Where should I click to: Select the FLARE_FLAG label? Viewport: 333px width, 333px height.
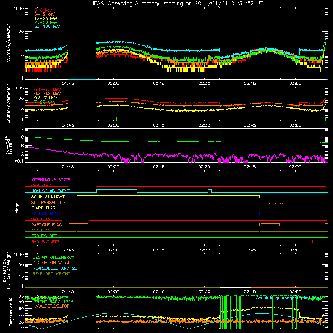(43, 208)
